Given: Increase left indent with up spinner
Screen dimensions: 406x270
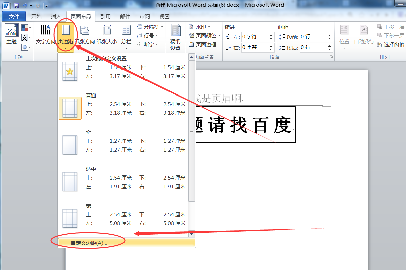Looking at the screenshot, I should pos(271,35).
